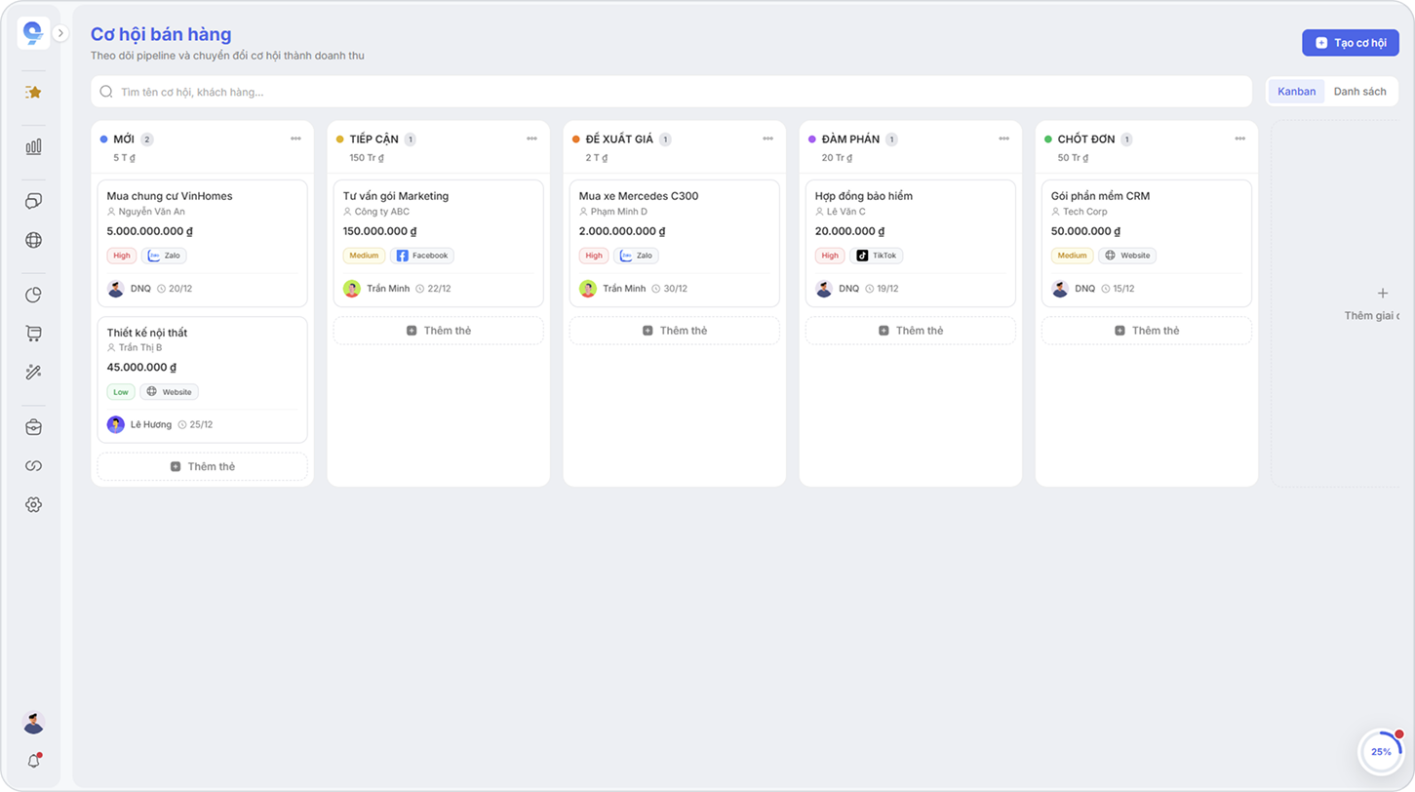The width and height of the screenshot is (1415, 792).
Task: Click Zalo source tag on Mercedes card
Action: click(636, 256)
